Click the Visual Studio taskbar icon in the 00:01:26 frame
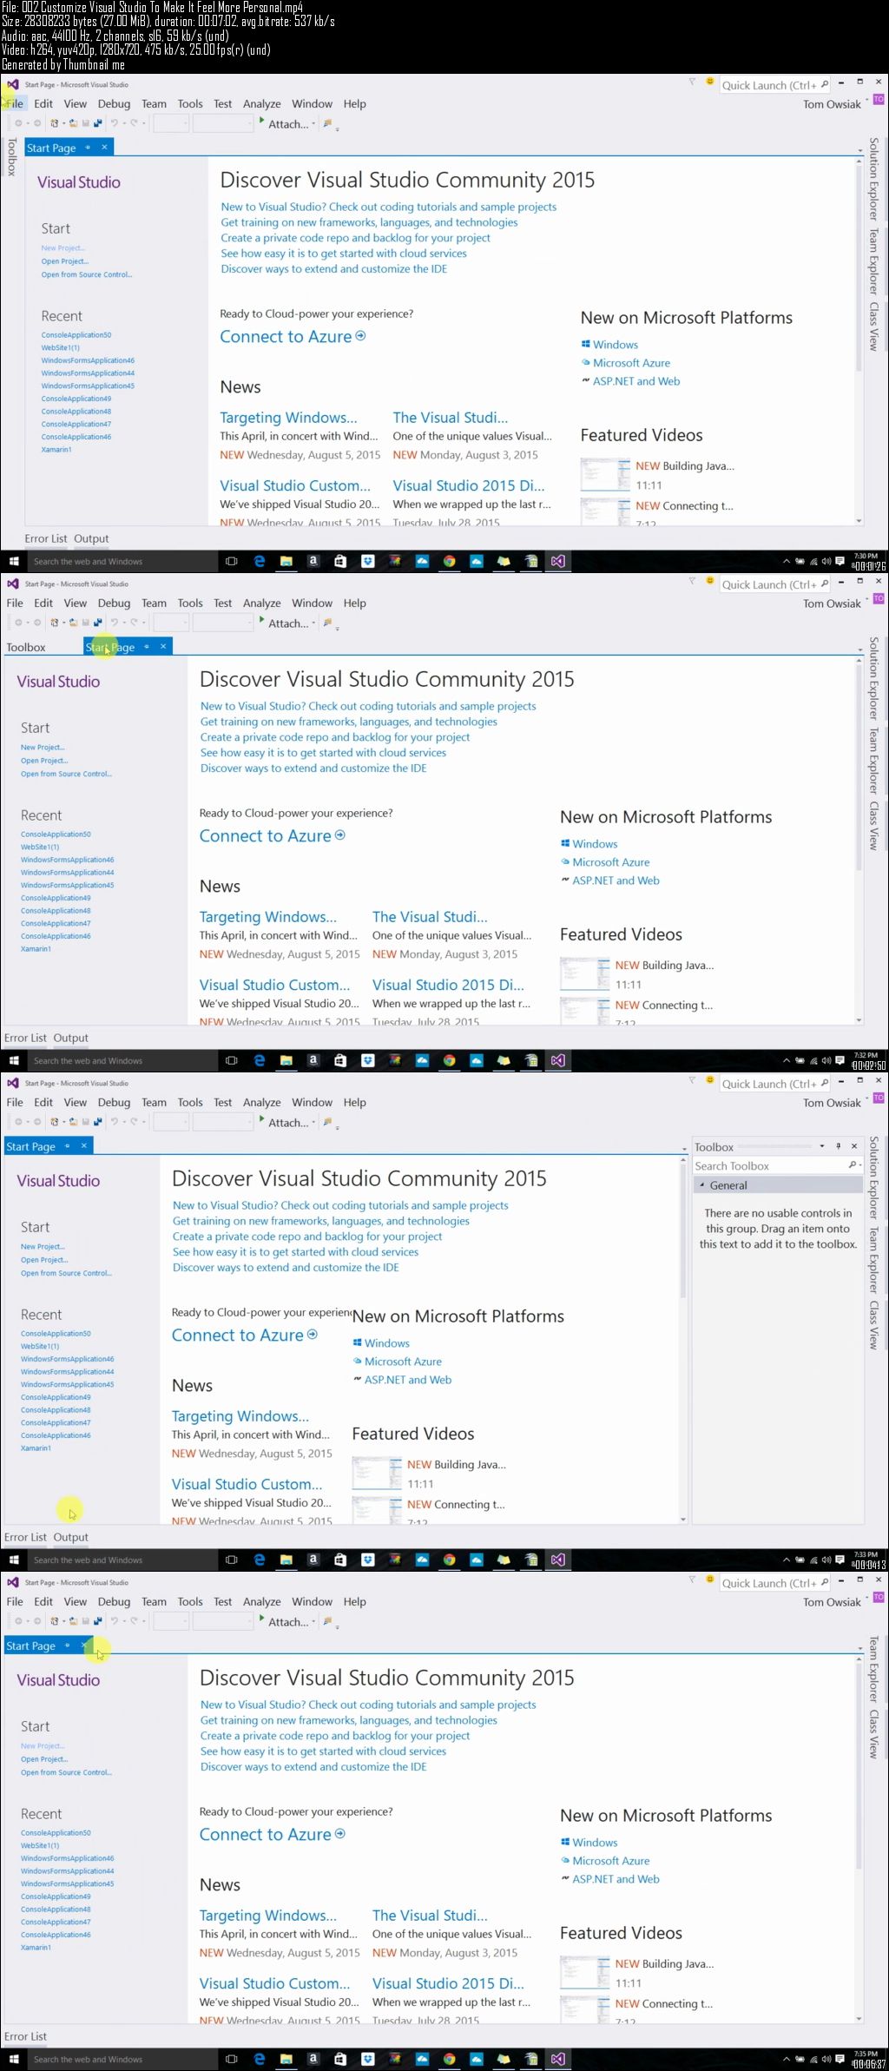889x2071 pixels. [x=557, y=561]
